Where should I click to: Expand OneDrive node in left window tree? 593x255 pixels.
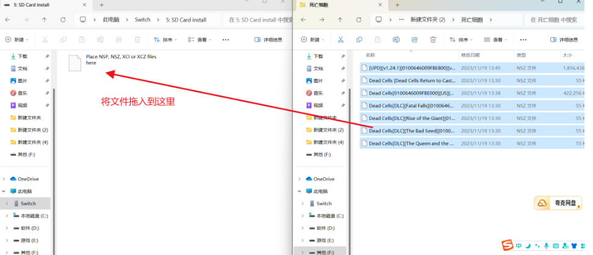pyautogui.click(x=4, y=179)
